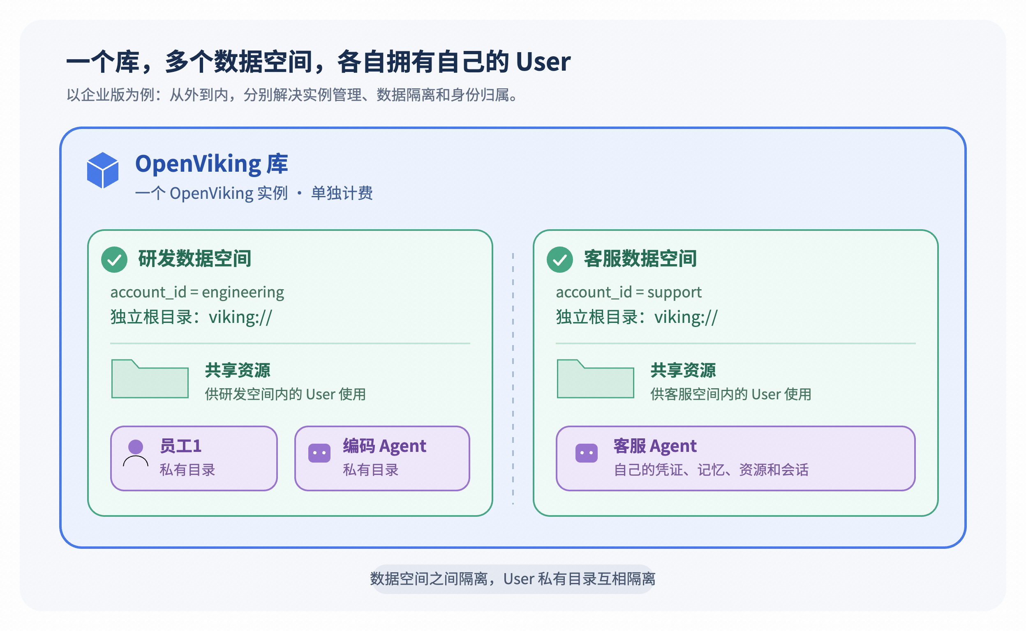
Task: Click 私有目录 under 员工1
Action: pos(187,470)
